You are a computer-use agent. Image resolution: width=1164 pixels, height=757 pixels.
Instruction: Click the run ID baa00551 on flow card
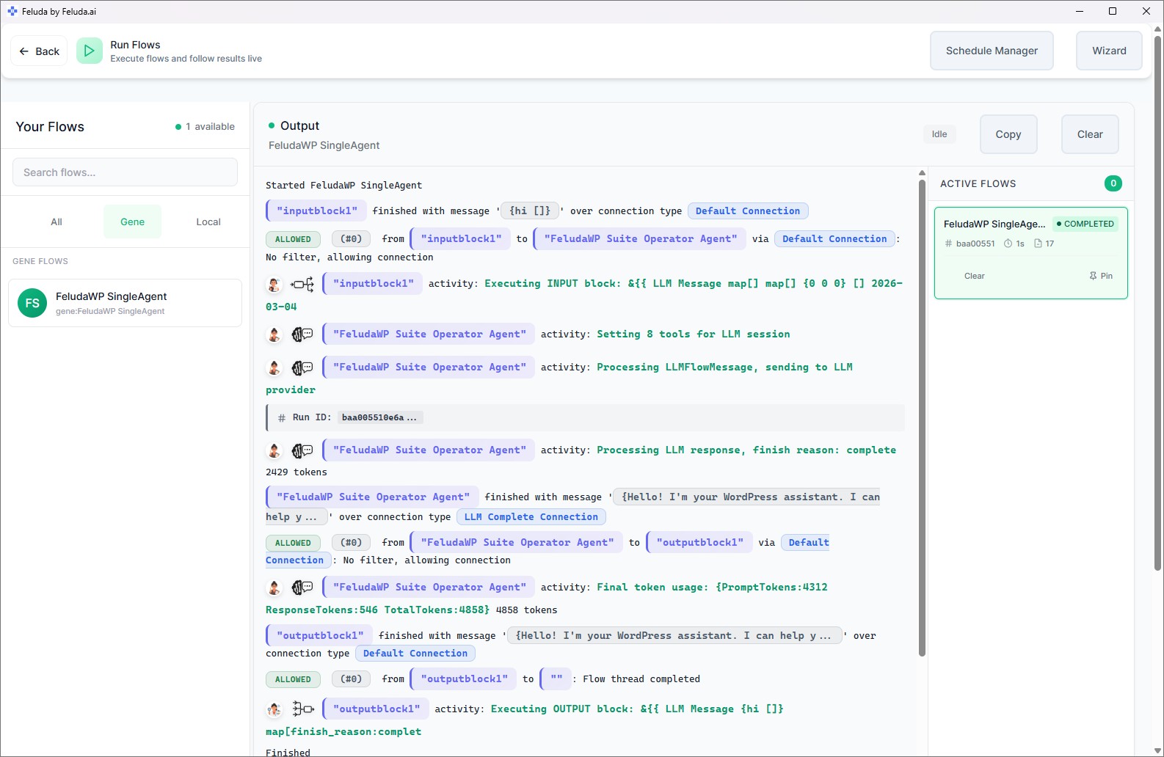tap(970, 244)
